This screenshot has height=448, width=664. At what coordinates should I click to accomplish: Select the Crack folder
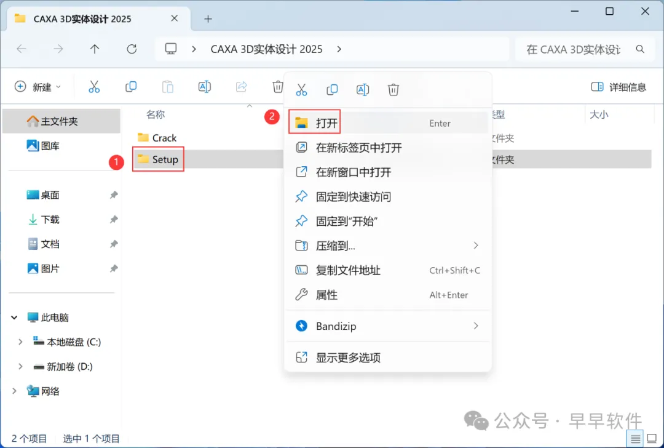click(157, 138)
